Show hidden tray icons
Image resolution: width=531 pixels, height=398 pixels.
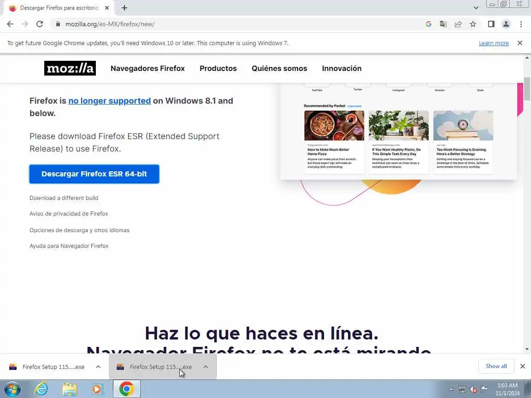pos(451,389)
